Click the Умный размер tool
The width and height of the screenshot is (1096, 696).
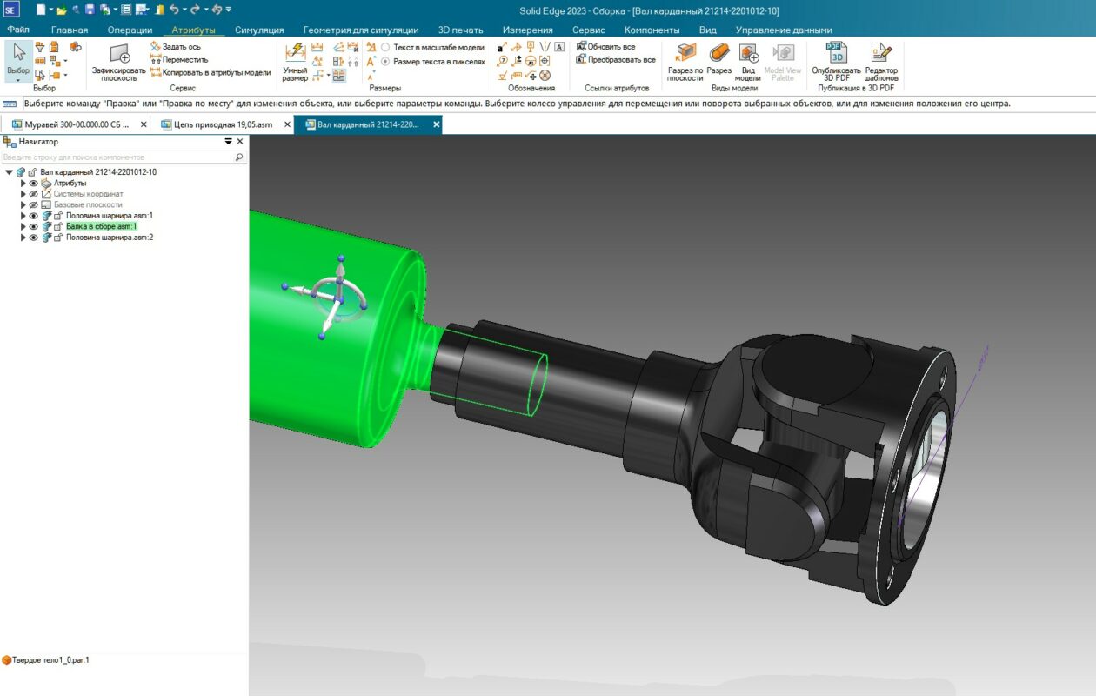pyautogui.click(x=295, y=62)
